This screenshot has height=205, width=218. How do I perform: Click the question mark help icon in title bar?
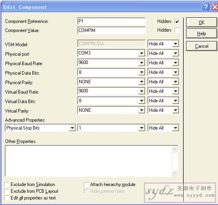[x=206, y=7]
